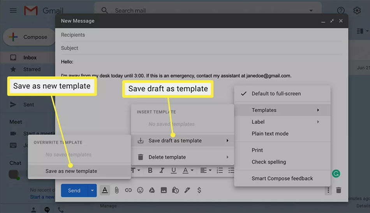
Task: Open the Inbox folder
Action: pyautogui.click(x=30, y=58)
